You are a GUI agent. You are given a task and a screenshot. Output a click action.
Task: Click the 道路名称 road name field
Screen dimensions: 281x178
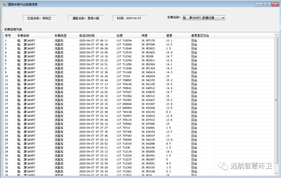coord(86,18)
